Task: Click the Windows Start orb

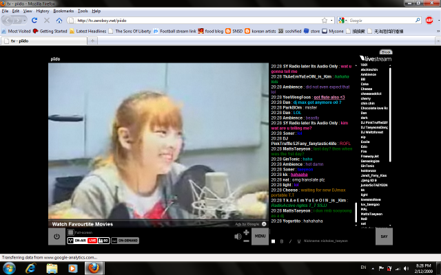Action: click(10, 267)
